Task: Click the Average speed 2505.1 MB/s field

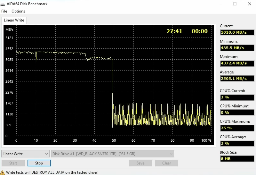Action: pos(236,79)
